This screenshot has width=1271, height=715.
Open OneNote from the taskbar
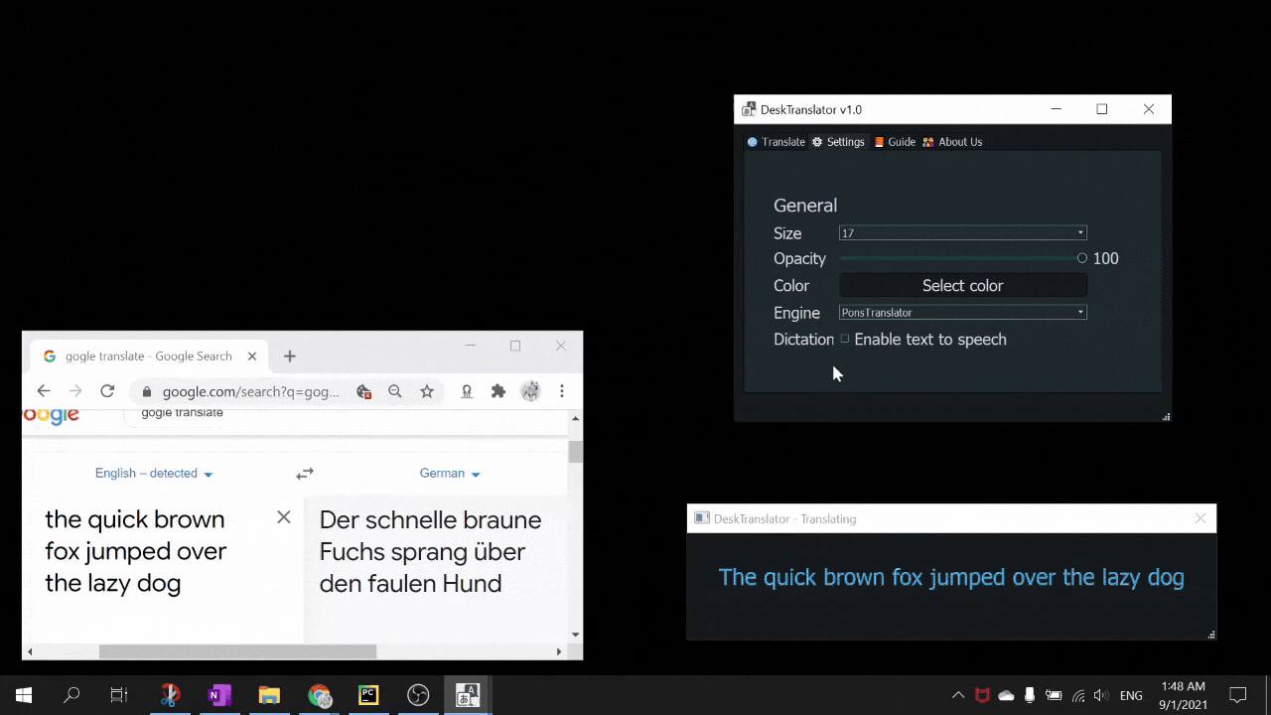219,695
